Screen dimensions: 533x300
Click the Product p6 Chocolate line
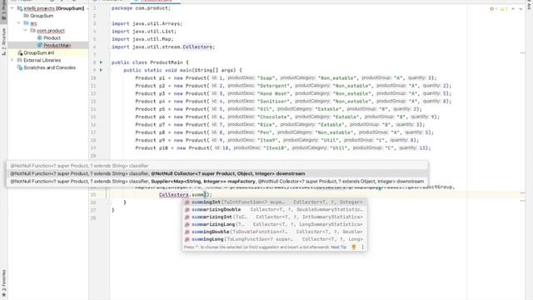tap(287, 117)
